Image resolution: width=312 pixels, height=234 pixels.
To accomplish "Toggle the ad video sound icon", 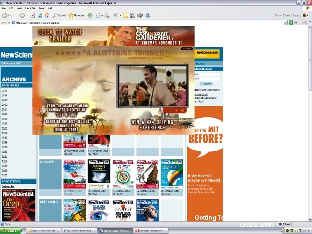I will [x=182, y=110].
